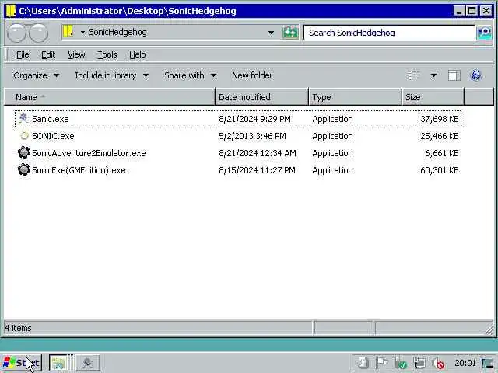Click the folder icon in address bar

coord(68,32)
